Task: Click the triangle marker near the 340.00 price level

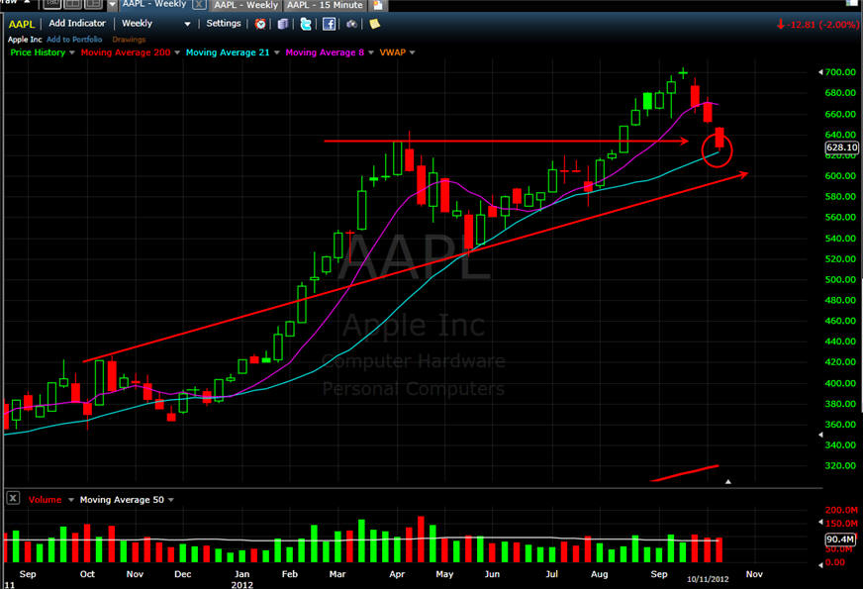Action: coord(820,435)
